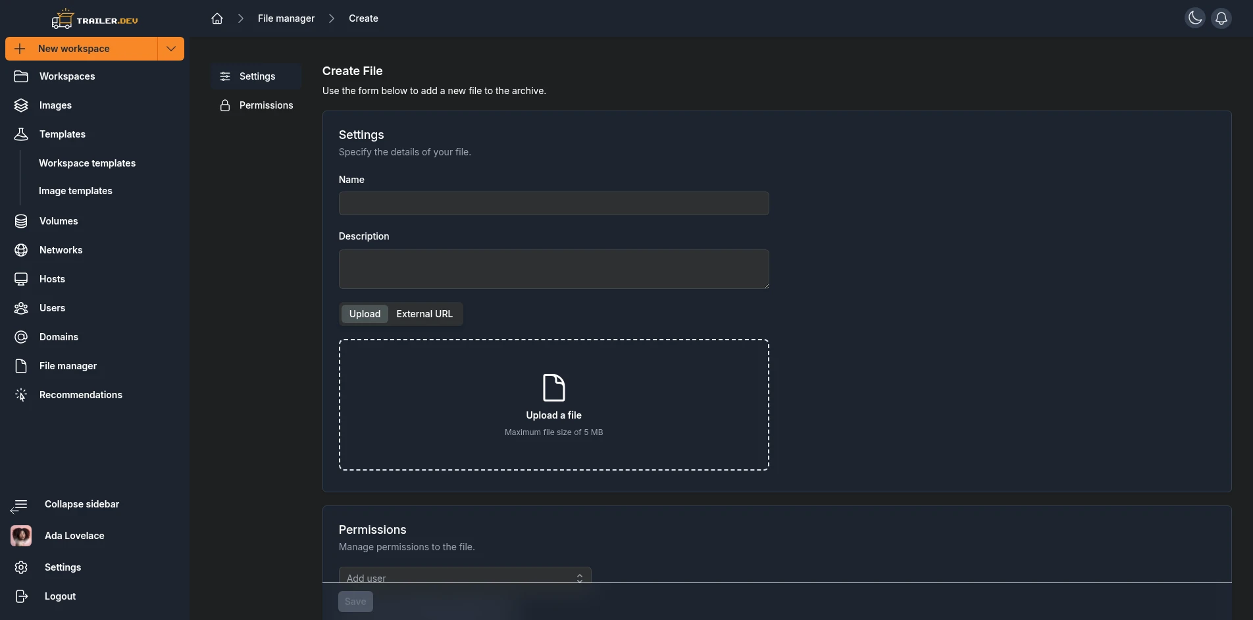Open Add user combo box
This screenshot has width=1253, height=620.
pos(465,575)
